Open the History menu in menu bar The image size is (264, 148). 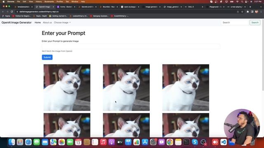tap(38, 2)
